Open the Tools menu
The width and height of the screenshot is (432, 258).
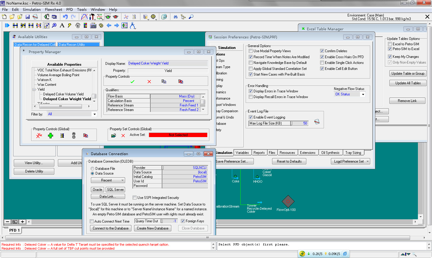[82, 10]
